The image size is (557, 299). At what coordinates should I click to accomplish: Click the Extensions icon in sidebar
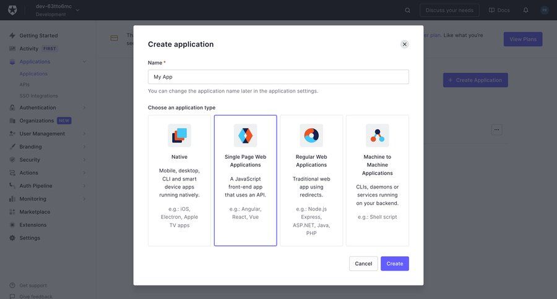[12, 225]
